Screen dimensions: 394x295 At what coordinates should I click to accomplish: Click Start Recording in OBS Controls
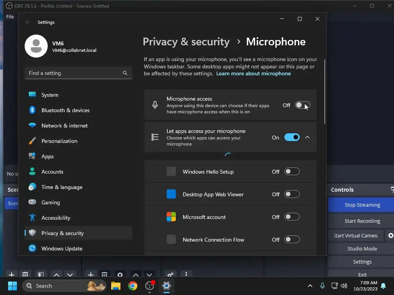(x=362, y=221)
